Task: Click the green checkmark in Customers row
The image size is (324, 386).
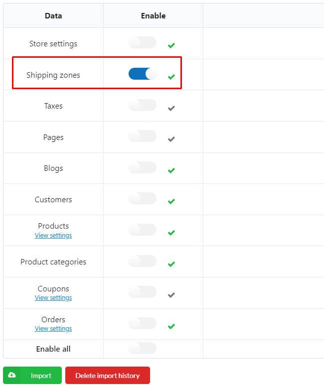Action: tap(171, 201)
